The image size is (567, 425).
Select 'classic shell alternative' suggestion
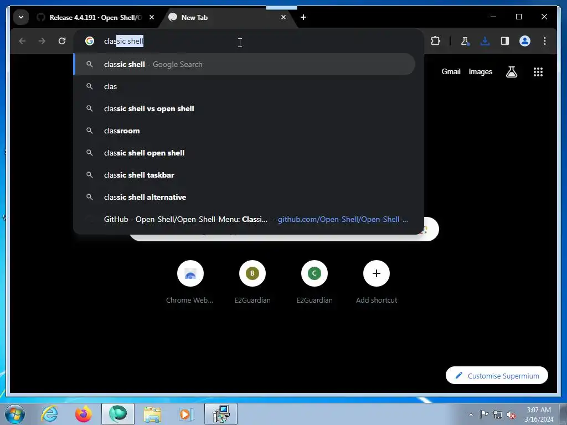(244, 197)
